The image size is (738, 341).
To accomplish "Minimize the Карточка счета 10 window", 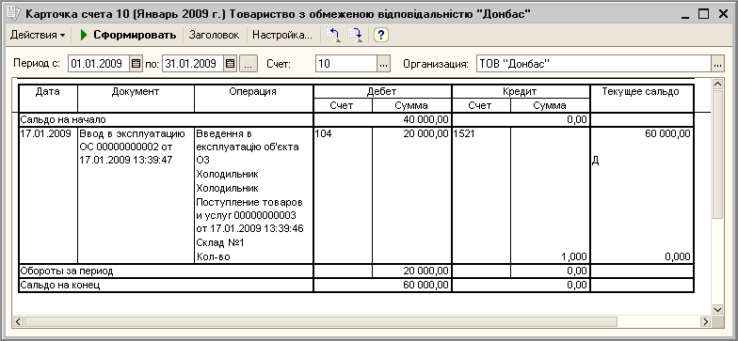I will [x=684, y=14].
